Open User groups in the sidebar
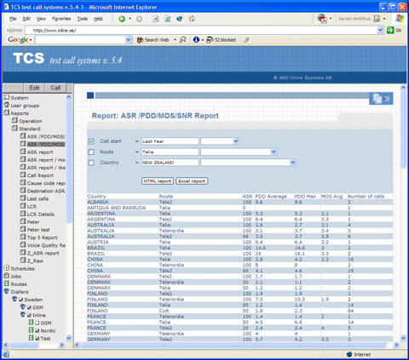The width and height of the screenshot is (409, 360). coord(25,106)
